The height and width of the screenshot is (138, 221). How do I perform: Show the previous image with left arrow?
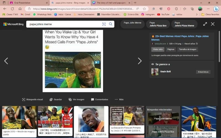click(x=6, y=61)
